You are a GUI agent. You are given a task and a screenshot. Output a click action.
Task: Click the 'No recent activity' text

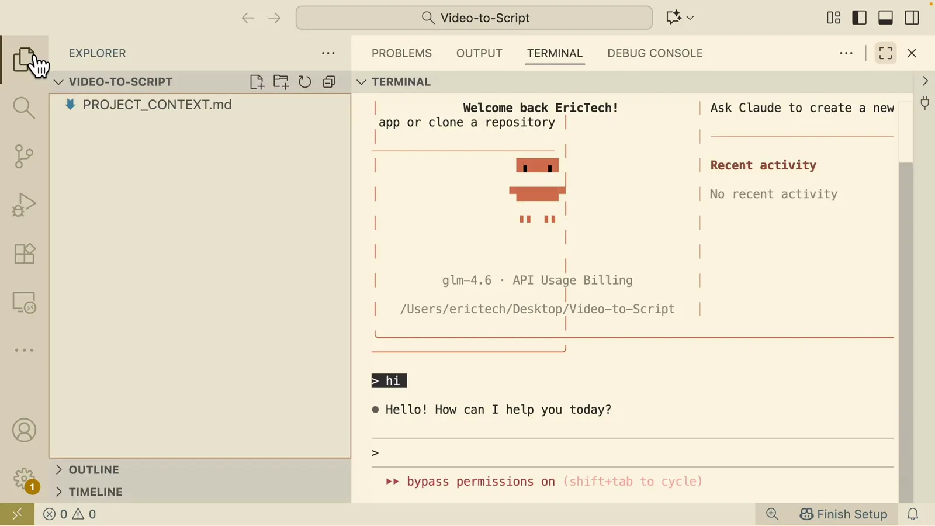pyautogui.click(x=774, y=194)
